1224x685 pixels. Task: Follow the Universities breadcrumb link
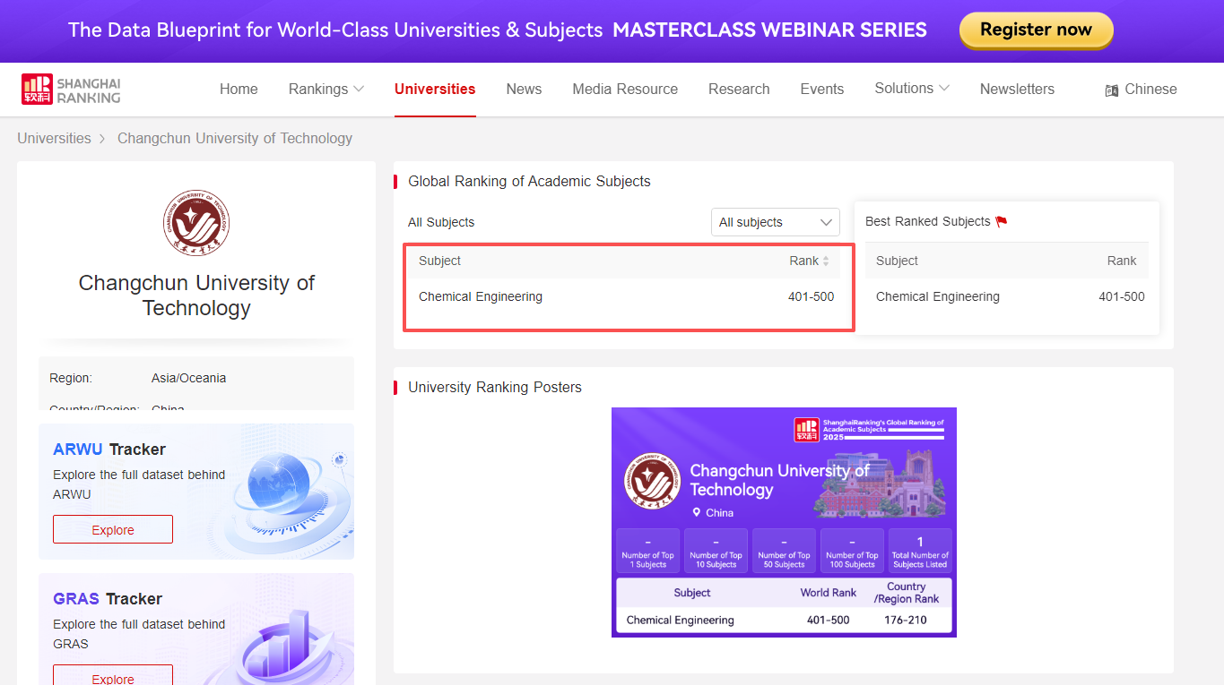54,139
